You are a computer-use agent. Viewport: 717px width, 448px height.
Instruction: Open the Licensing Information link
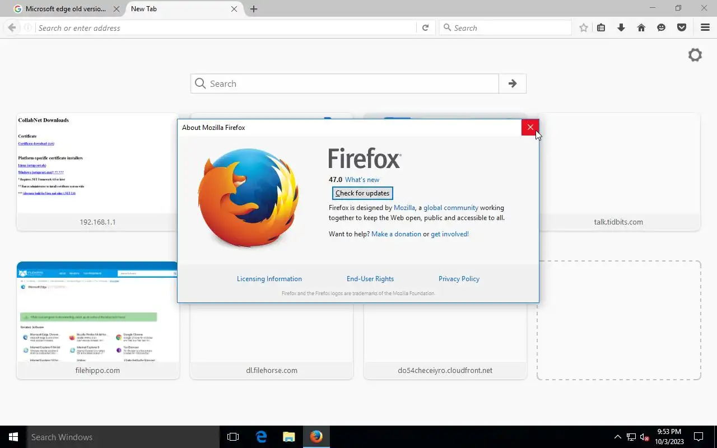pyautogui.click(x=269, y=279)
